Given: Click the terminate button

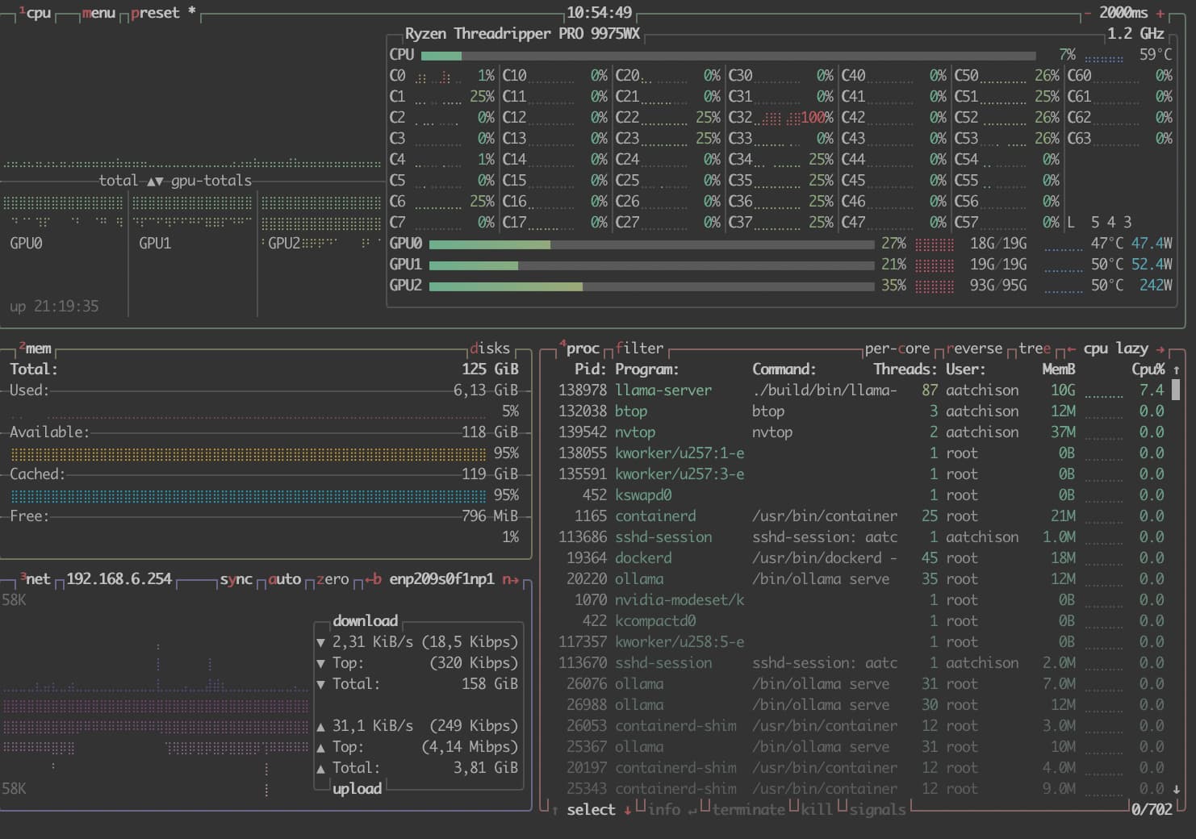Looking at the screenshot, I should (748, 809).
